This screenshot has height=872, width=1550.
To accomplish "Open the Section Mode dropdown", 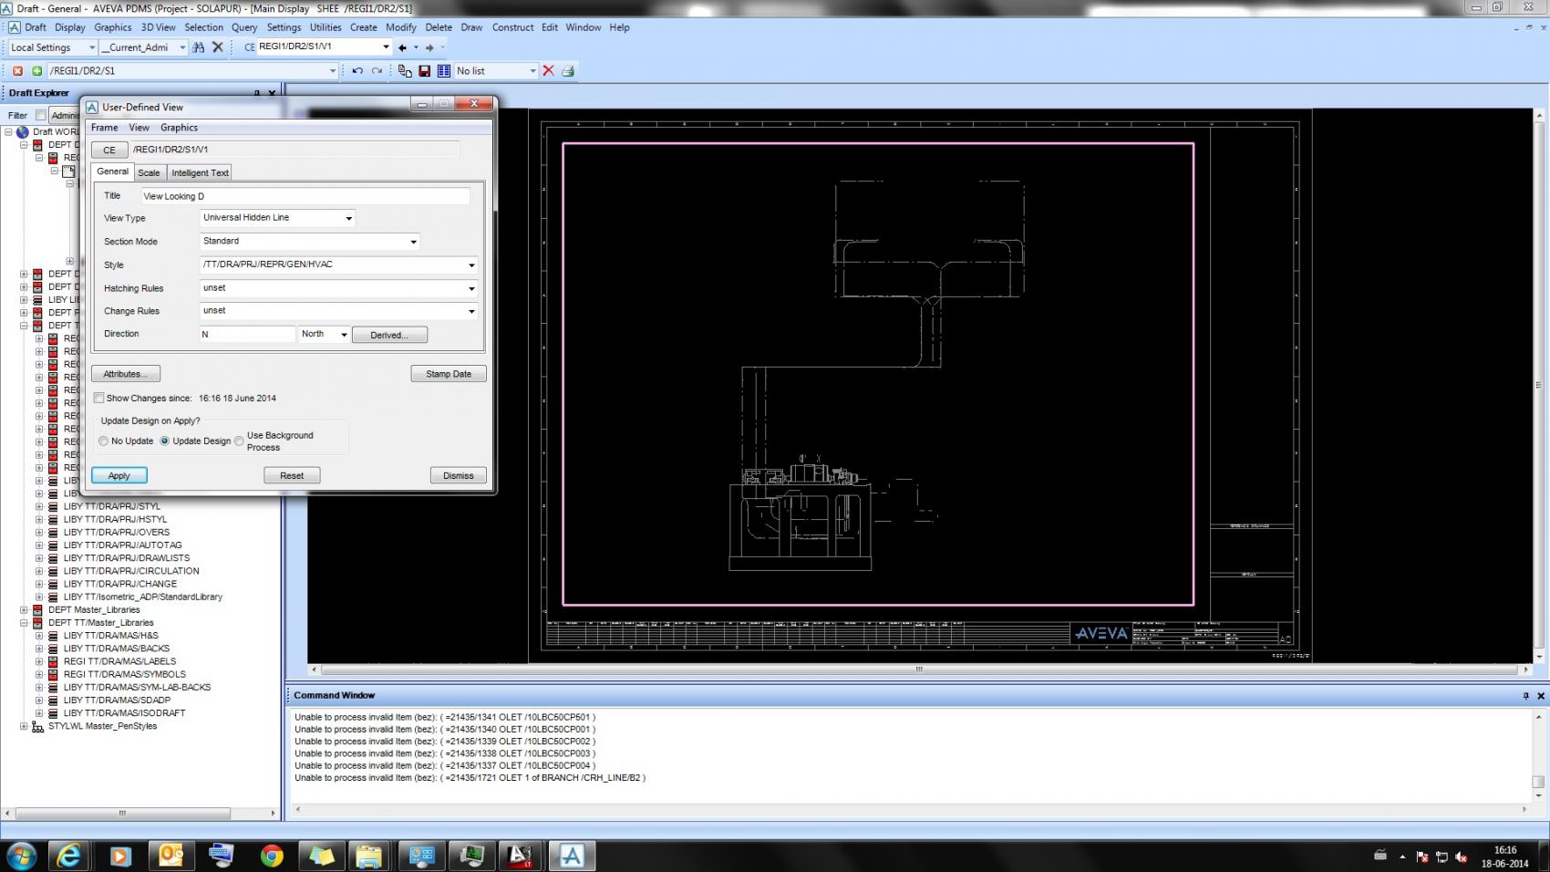I will click(x=413, y=242).
